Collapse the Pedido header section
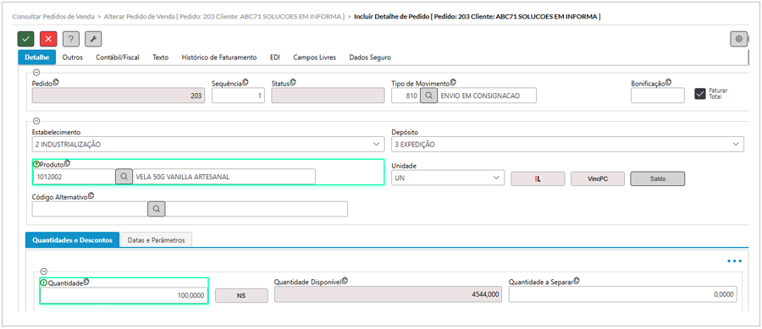762x329 pixels. (x=36, y=72)
